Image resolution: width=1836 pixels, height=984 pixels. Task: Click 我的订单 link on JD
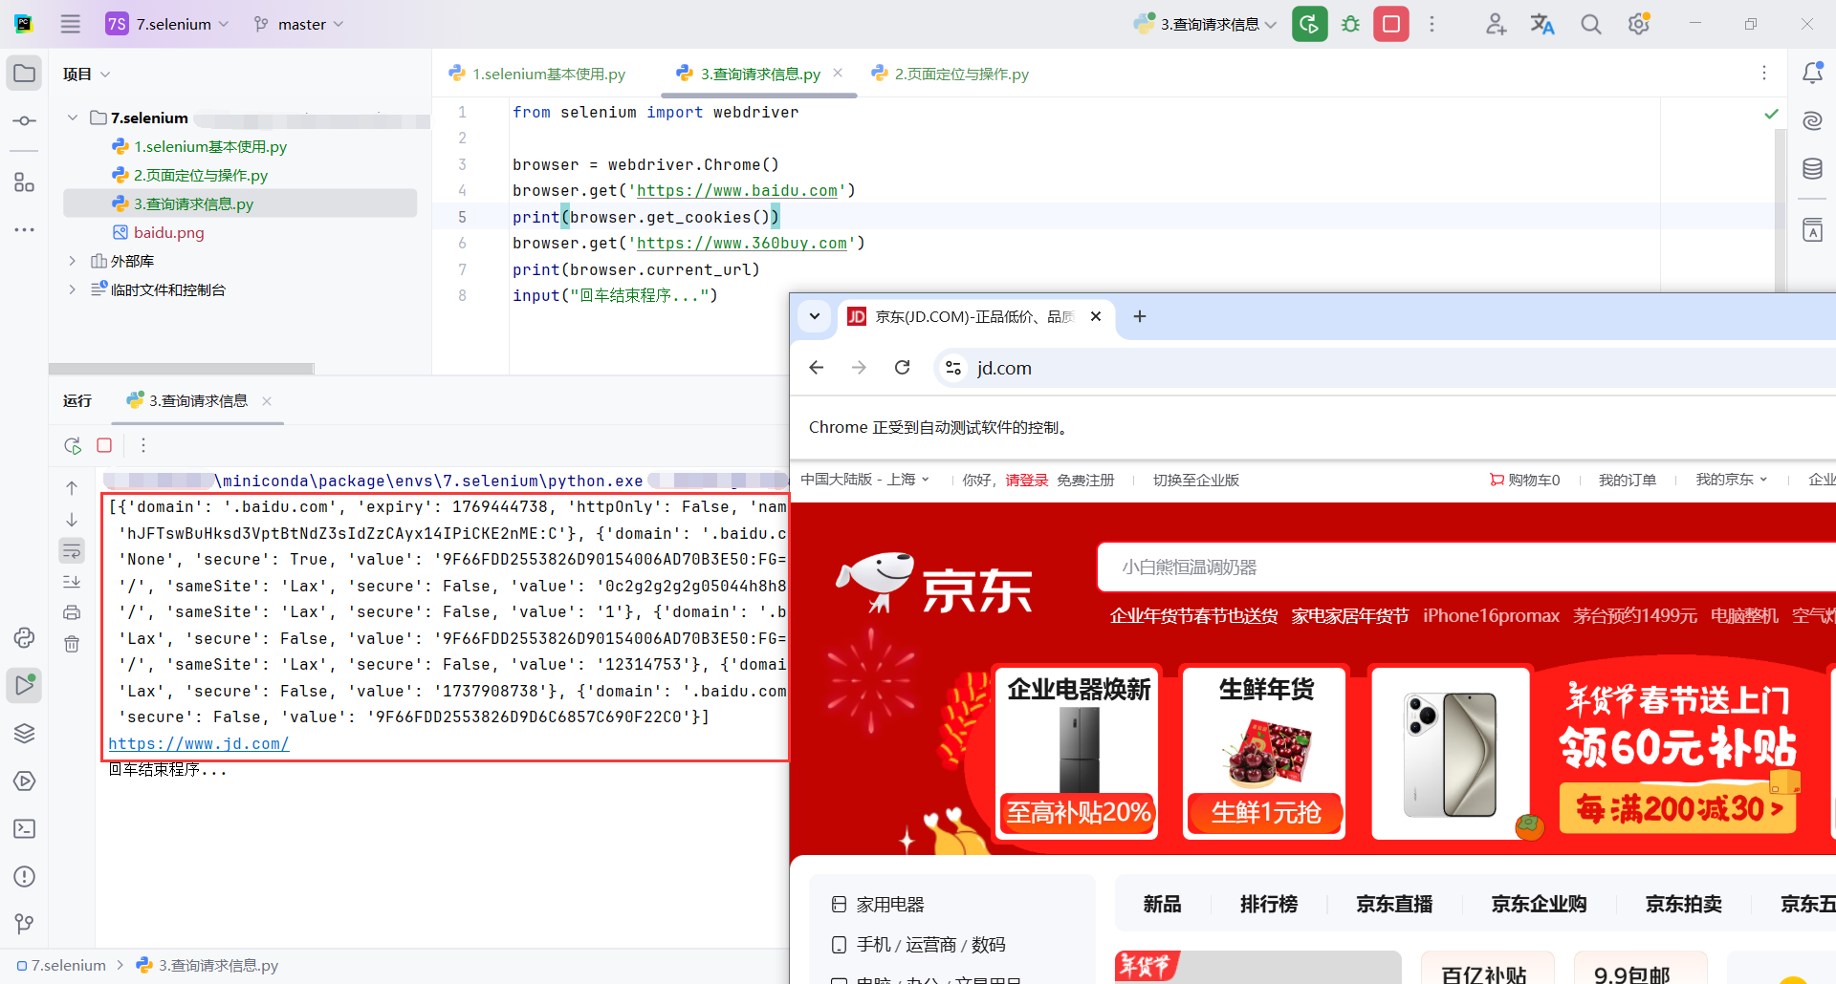[x=1628, y=480]
